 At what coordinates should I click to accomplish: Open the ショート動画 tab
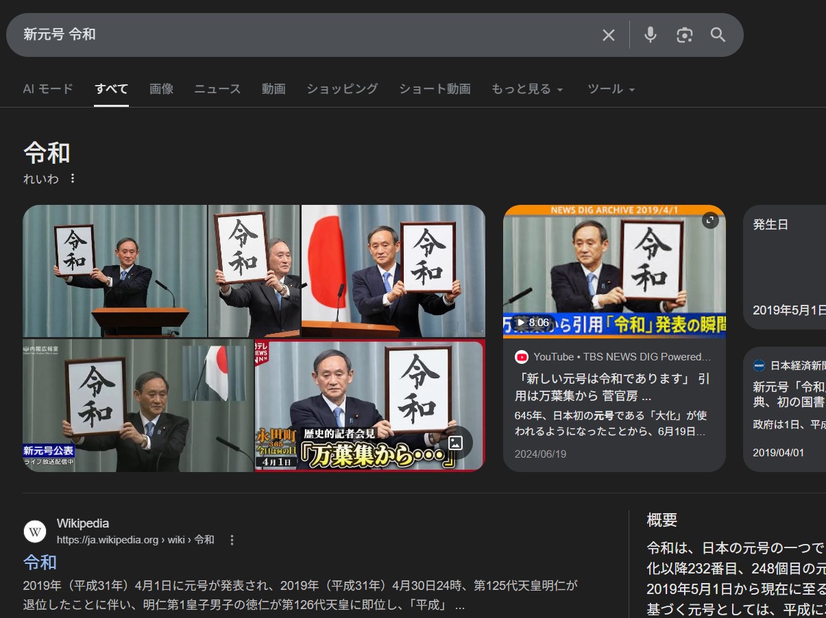pos(435,89)
